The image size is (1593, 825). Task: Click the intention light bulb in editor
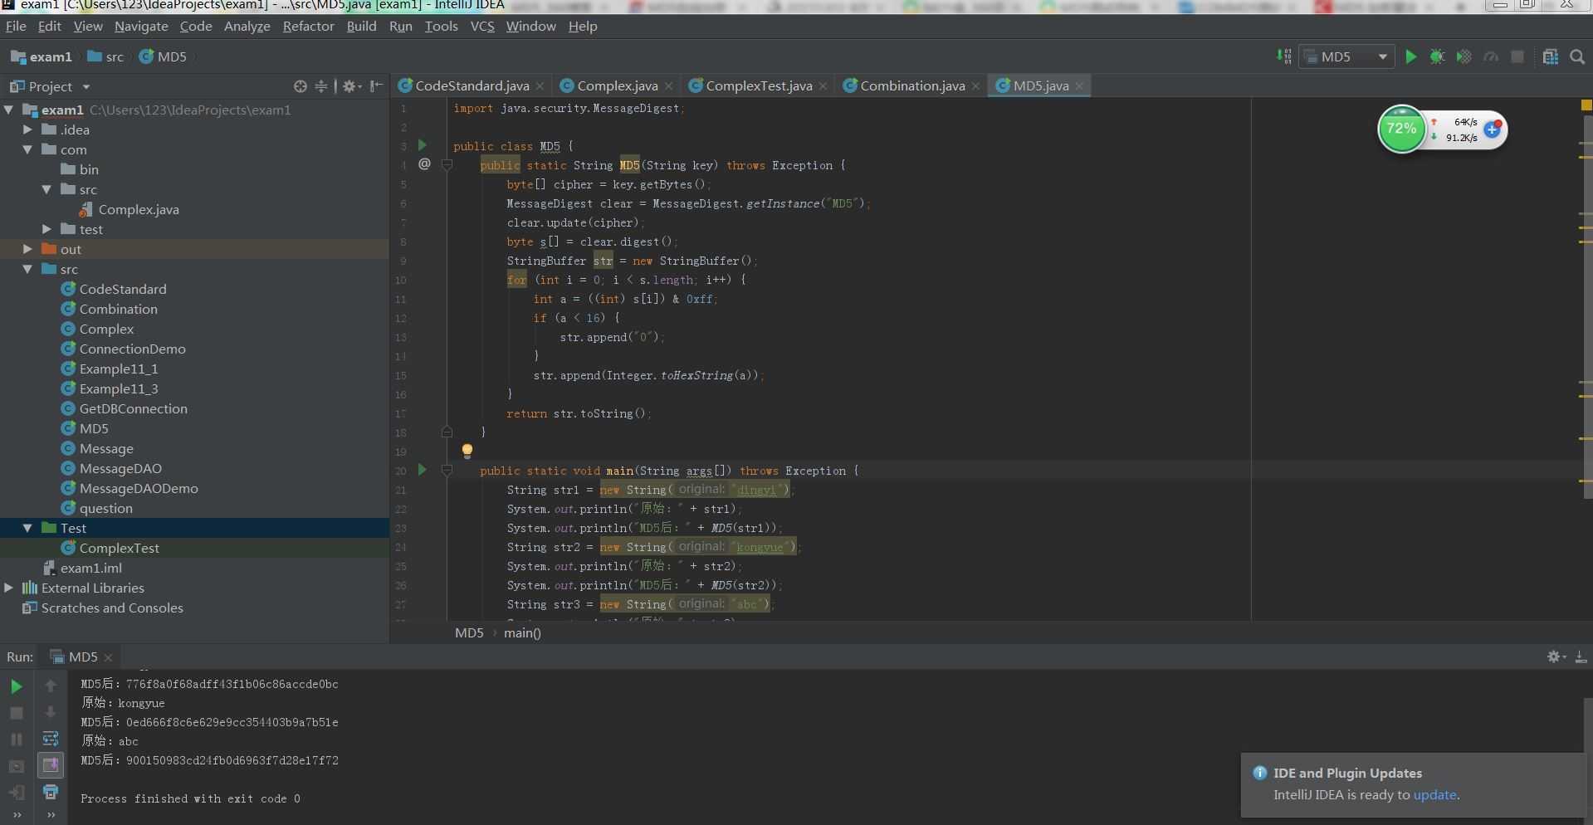[467, 451]
